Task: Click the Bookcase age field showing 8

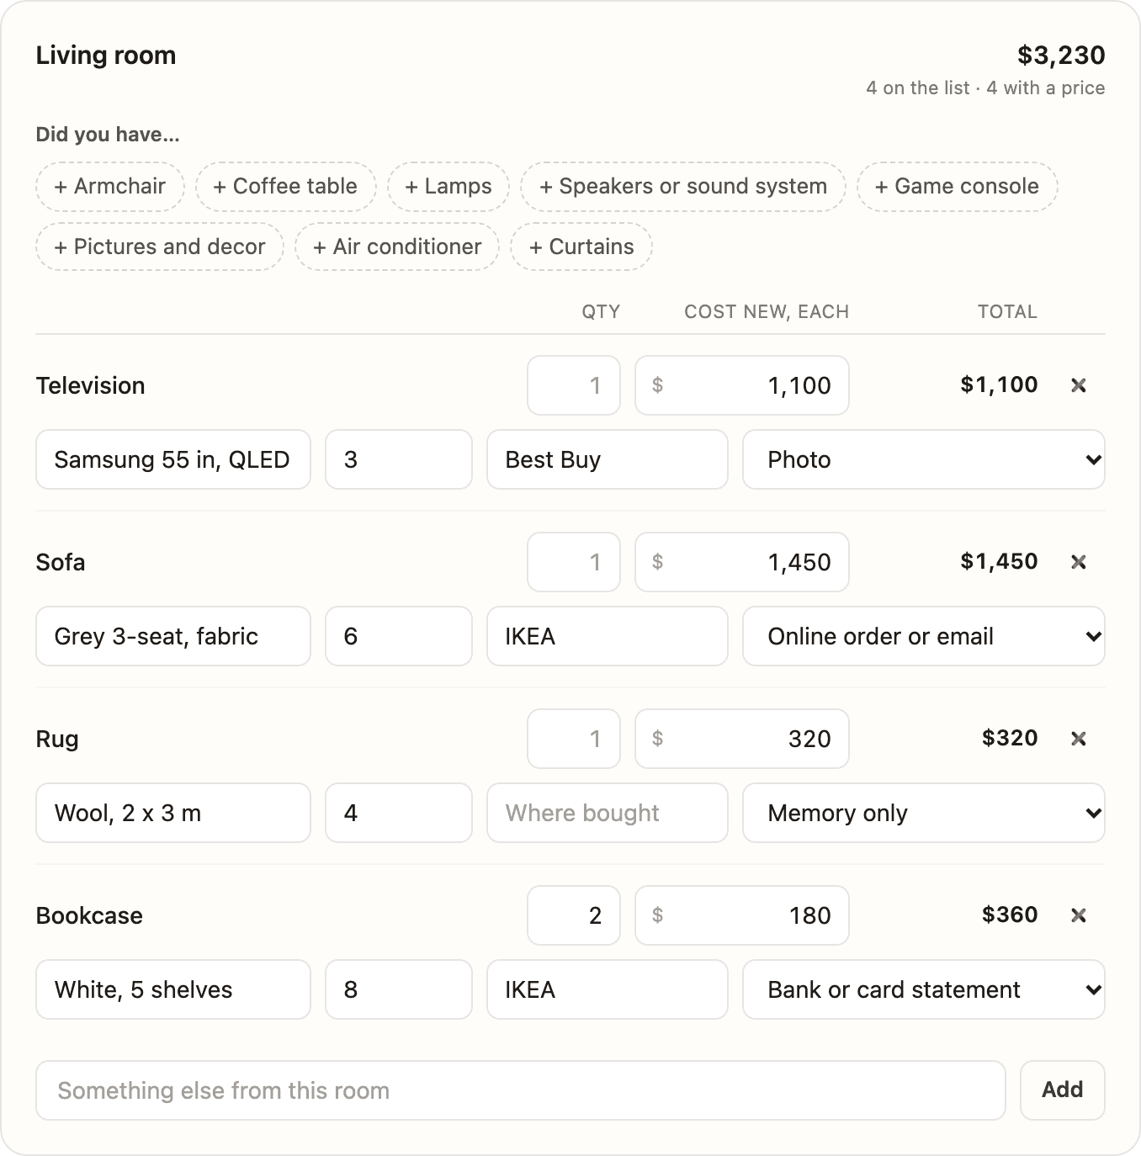Action: coord(399,989)
